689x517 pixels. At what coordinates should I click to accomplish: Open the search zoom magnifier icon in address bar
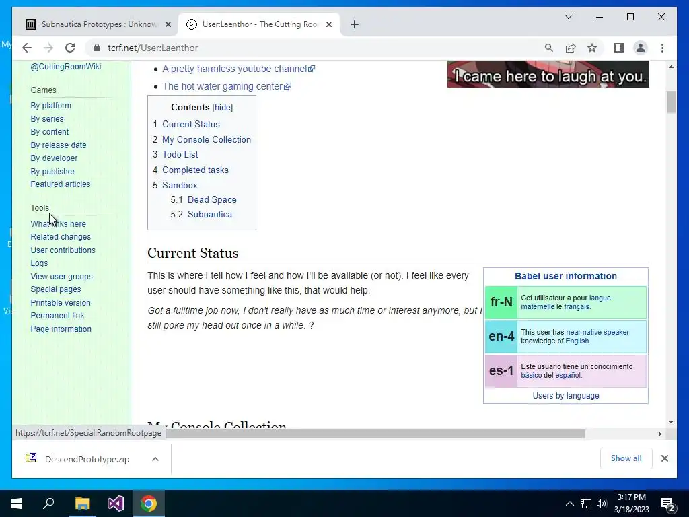tap(549, 48)
